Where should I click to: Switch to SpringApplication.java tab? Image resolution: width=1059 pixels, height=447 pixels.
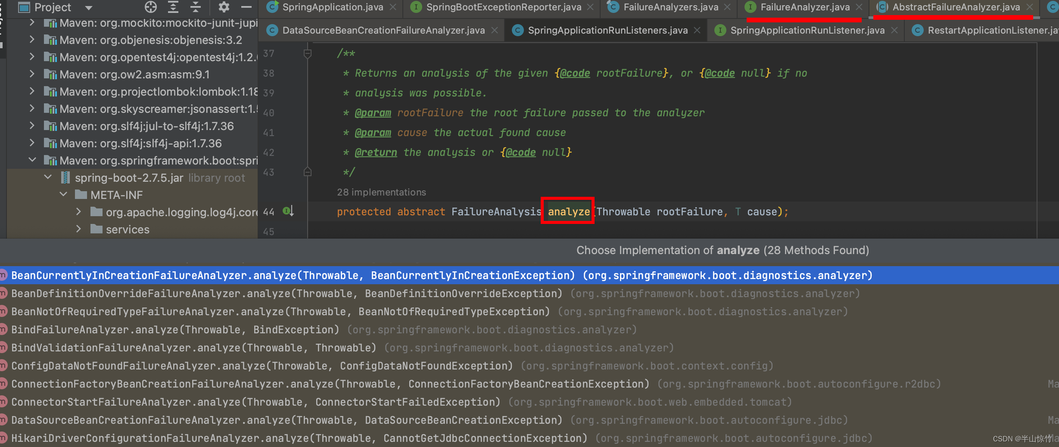coord(333,7)
